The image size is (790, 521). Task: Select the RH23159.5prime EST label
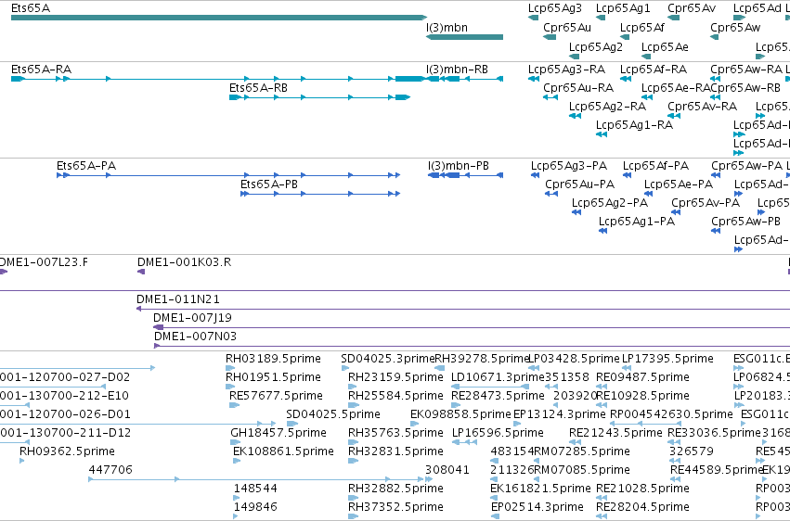[x=396, y=377]
